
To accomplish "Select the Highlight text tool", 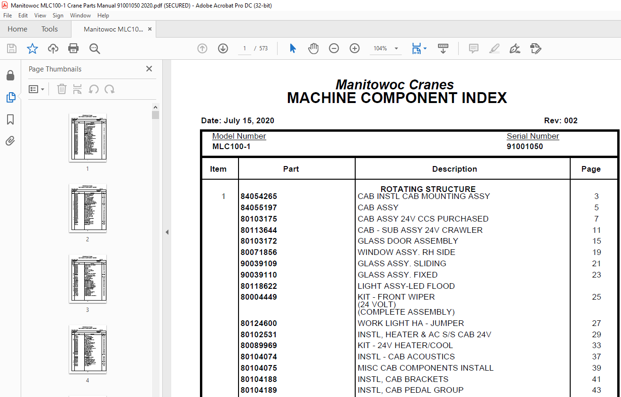I will pyautogui.click(x=494, y=48).
